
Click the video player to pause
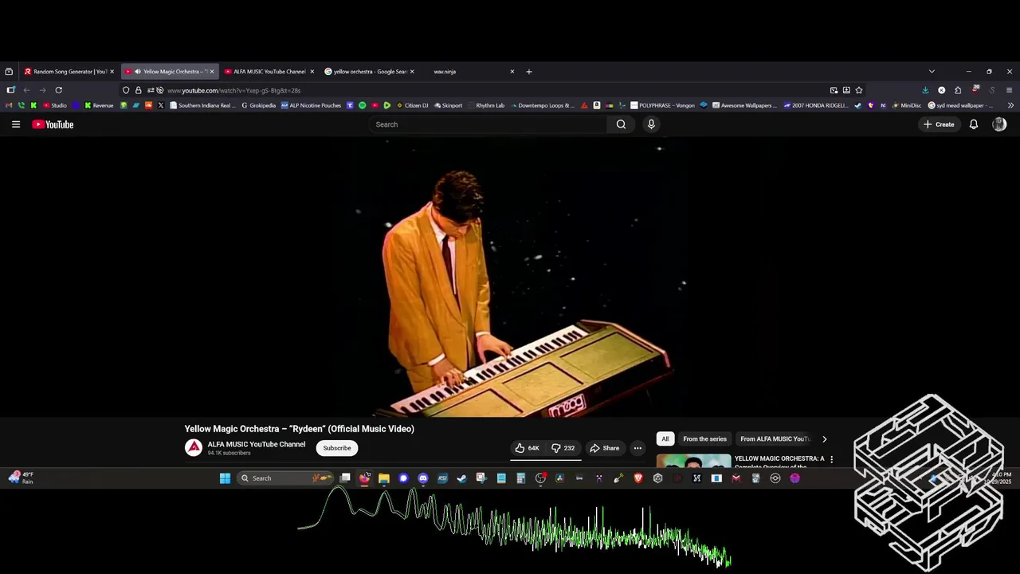coord(510,277)
